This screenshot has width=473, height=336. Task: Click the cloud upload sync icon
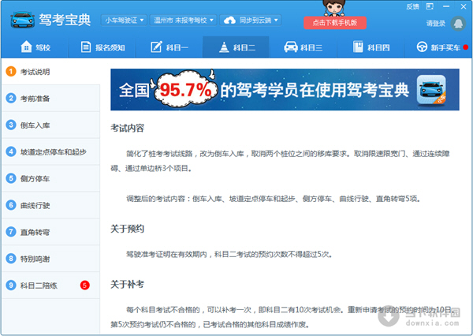point(229,21)
